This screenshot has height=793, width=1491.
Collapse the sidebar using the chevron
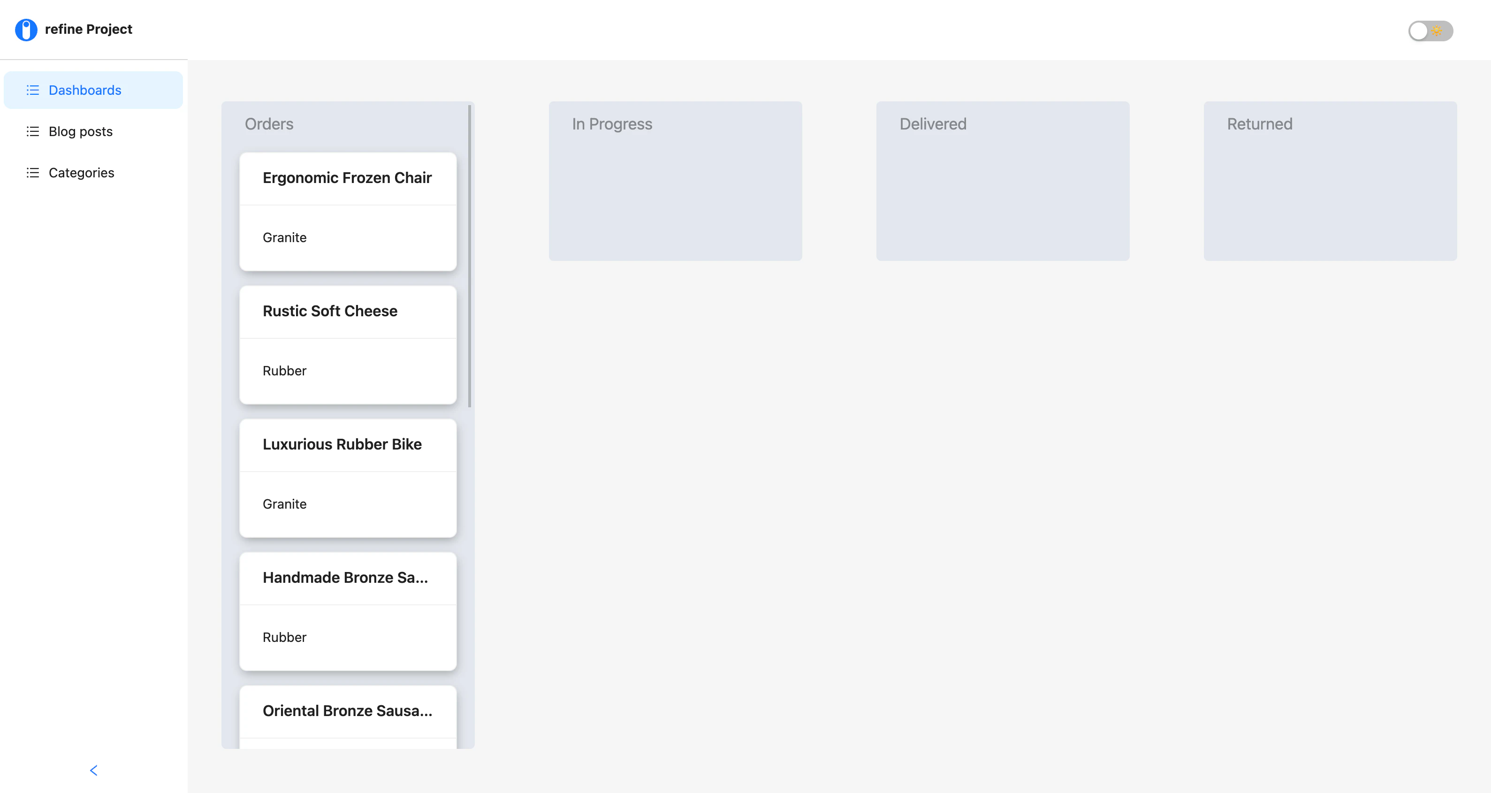click(x=93, y=770)
